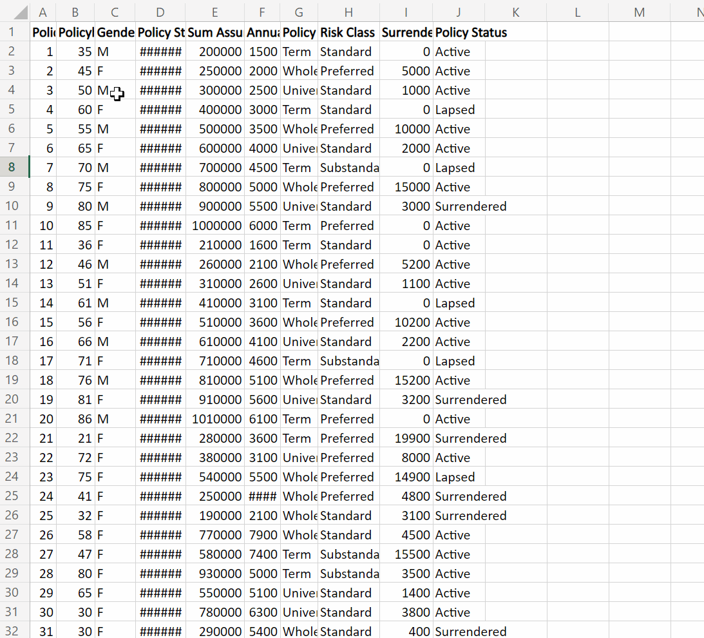Select cell showing Lapsed status in row 5
Screen dimensions: 704x638
[459, 110]
